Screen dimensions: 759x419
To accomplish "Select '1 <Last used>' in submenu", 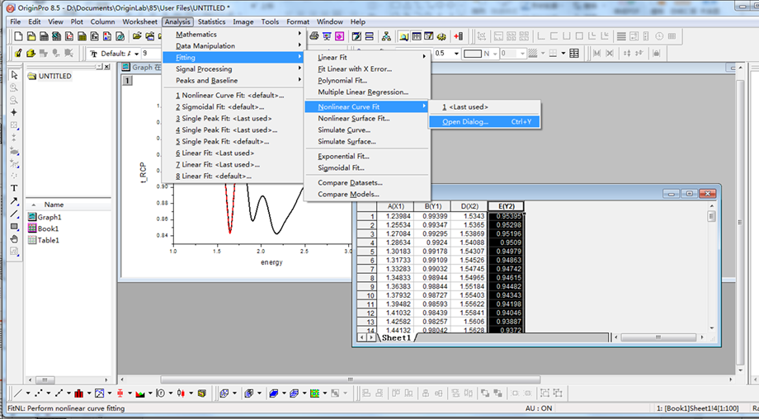I will 484,107.
